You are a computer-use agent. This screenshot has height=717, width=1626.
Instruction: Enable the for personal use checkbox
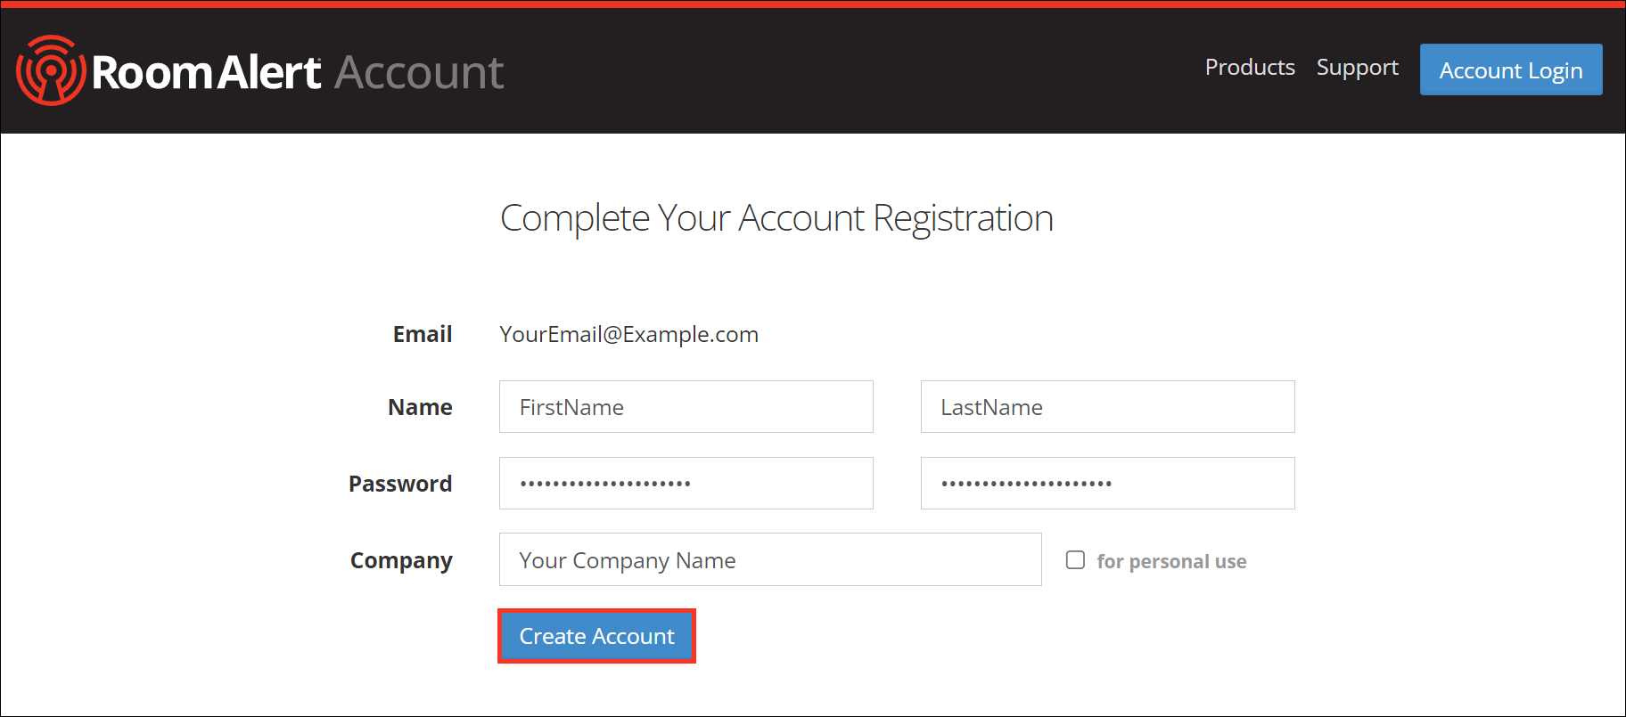(1076, 560)
